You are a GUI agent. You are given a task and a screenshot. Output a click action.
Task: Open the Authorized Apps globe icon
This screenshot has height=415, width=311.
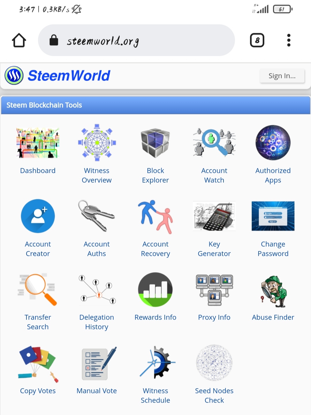click(x=273, y=143)
